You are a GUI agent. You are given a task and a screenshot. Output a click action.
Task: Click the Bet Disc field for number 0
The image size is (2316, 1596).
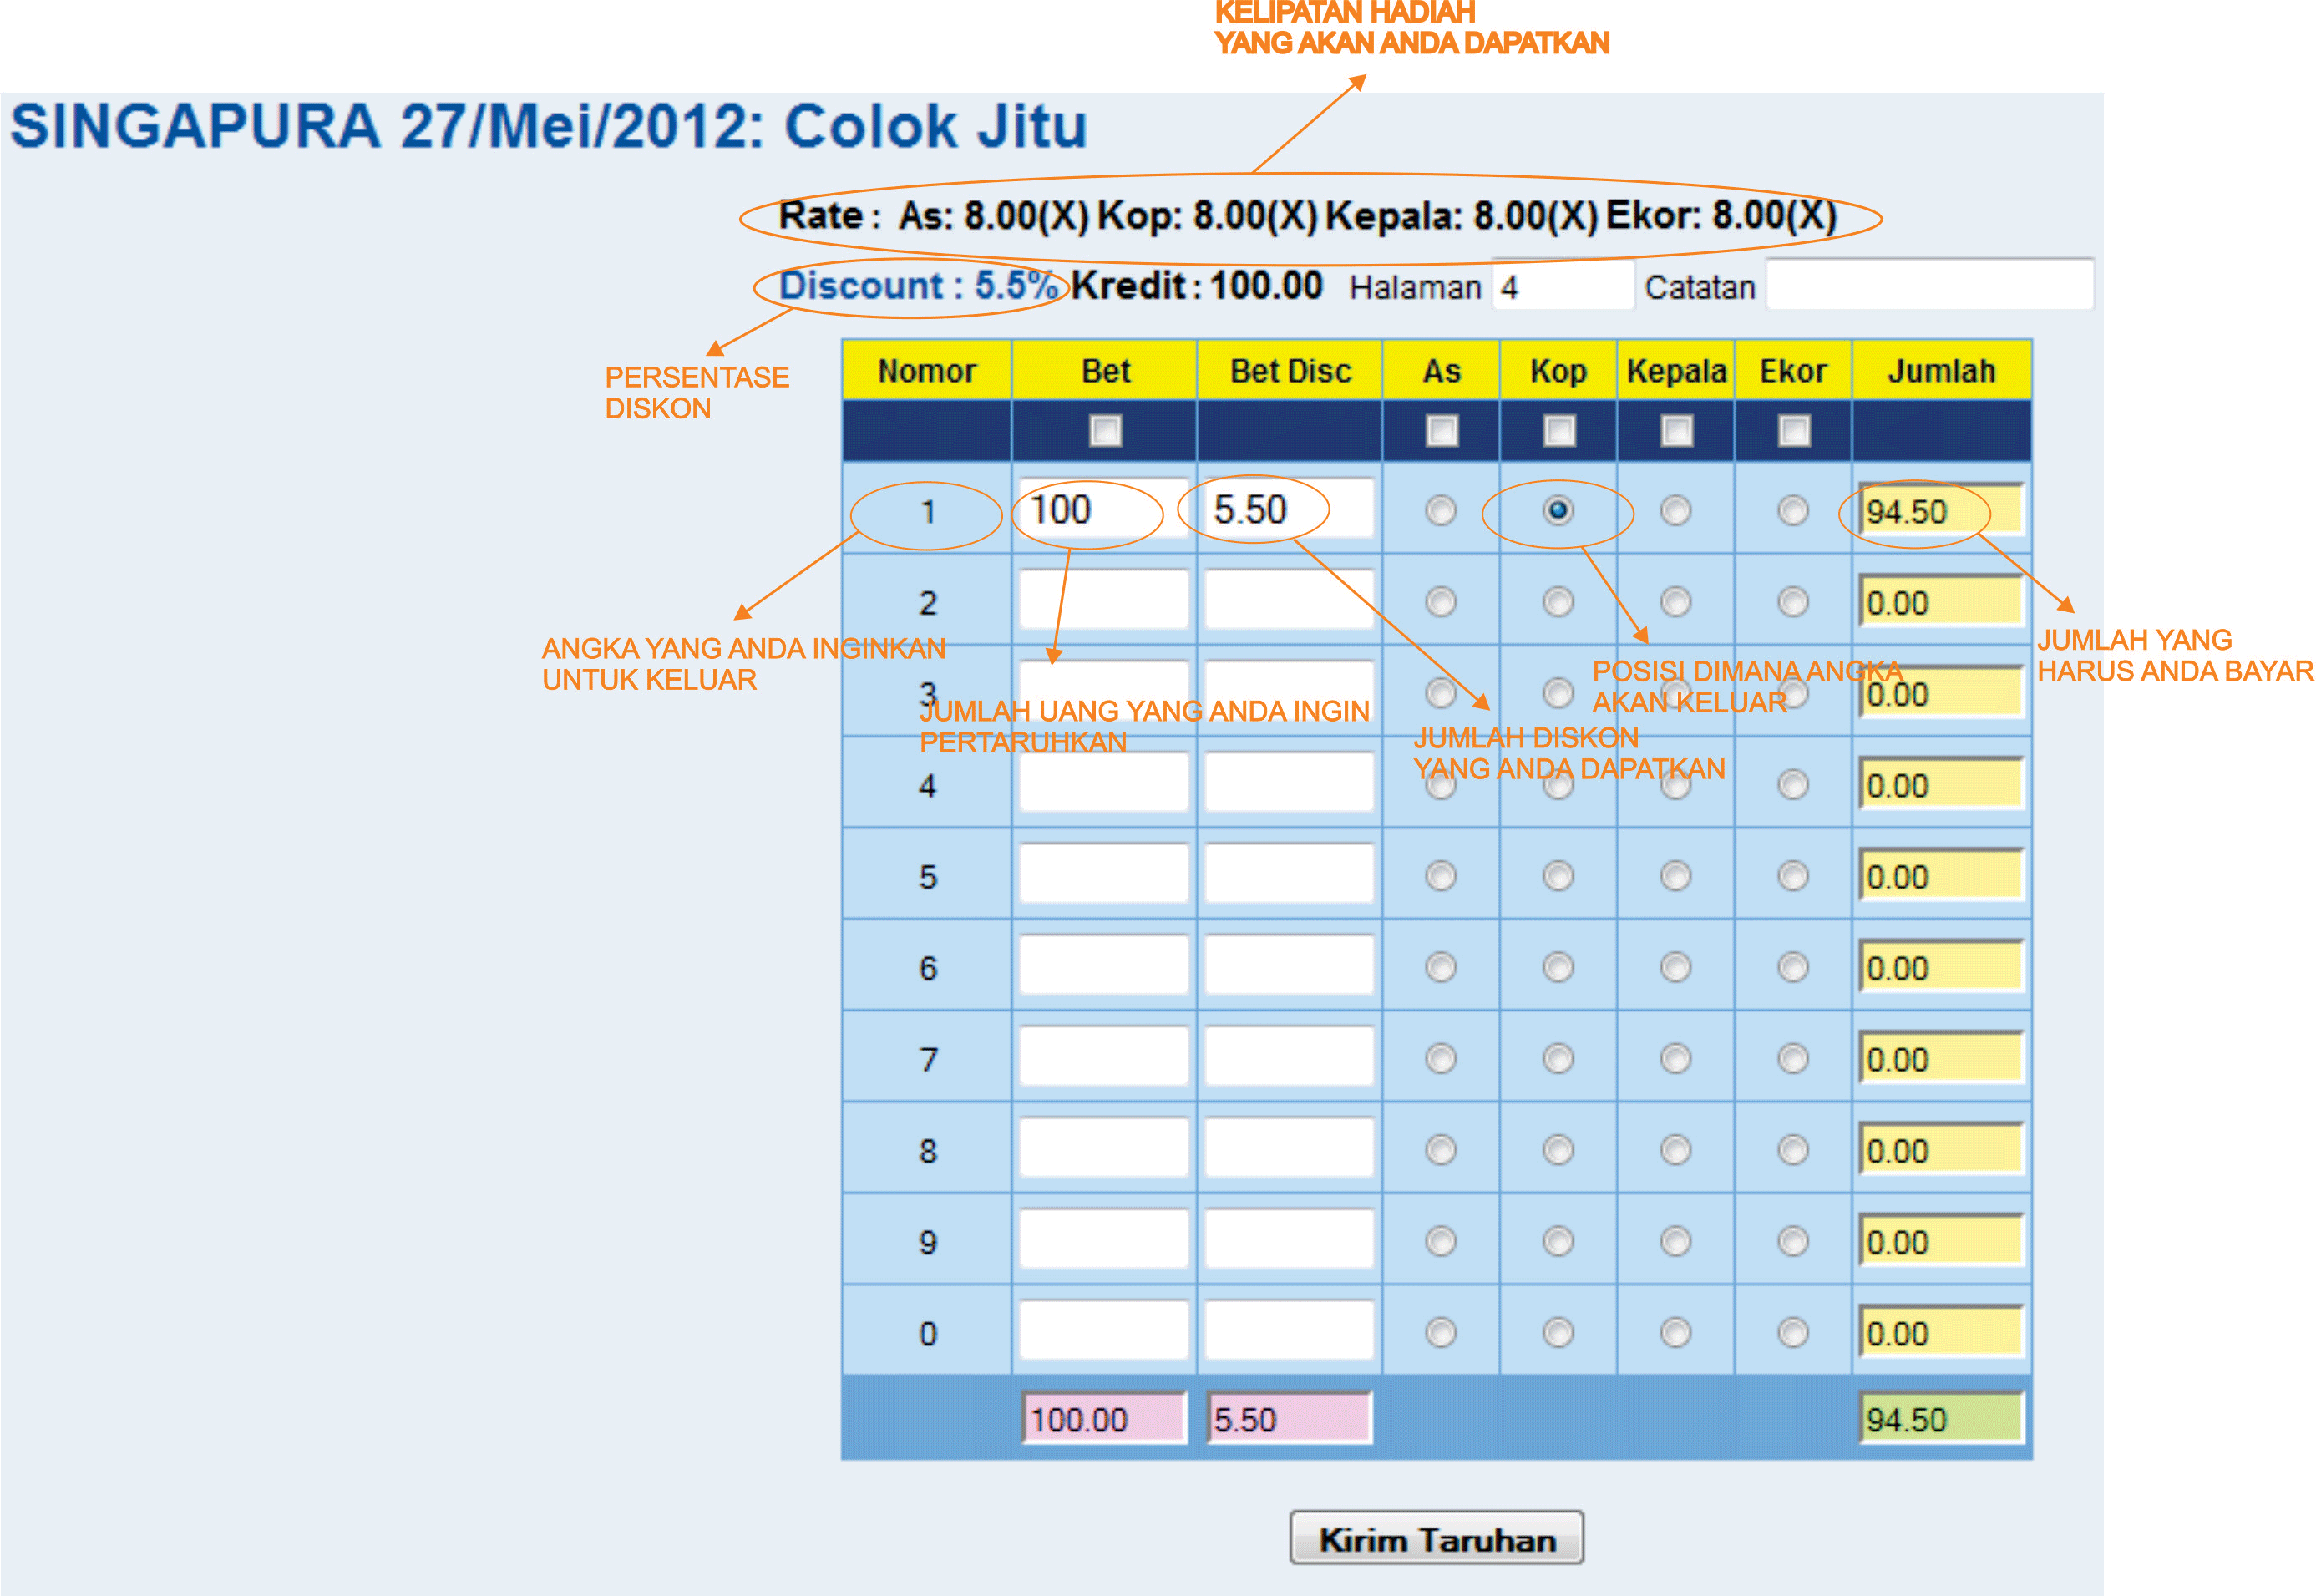coord(1289,1330)
